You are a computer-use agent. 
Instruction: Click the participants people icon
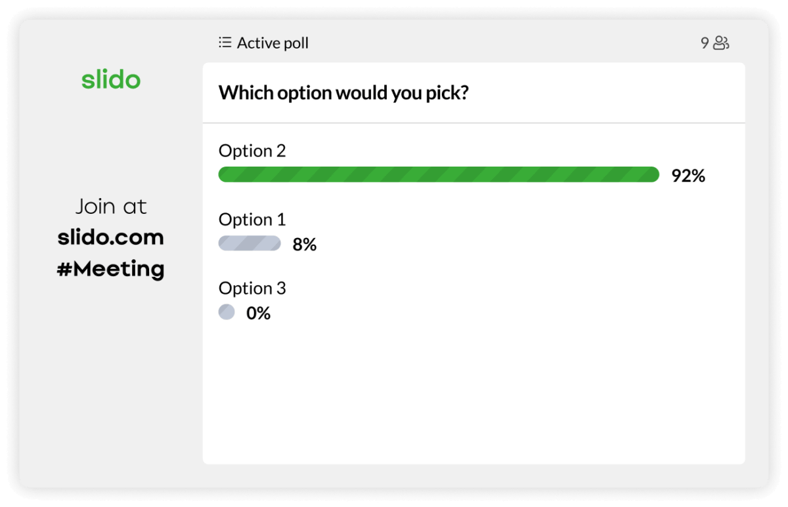pos(721,43)
